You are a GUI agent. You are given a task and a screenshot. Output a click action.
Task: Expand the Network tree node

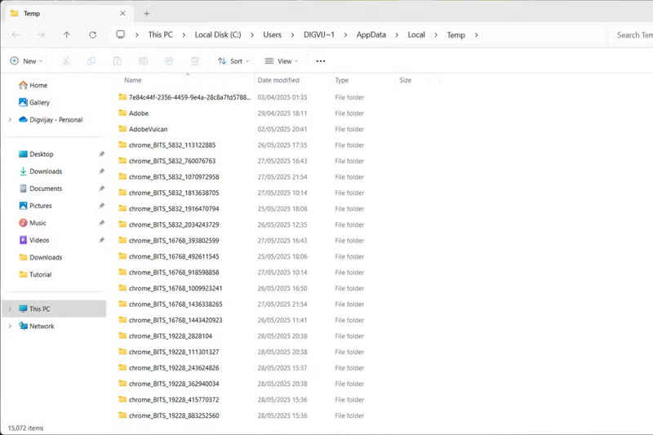[x=10, y=326]
